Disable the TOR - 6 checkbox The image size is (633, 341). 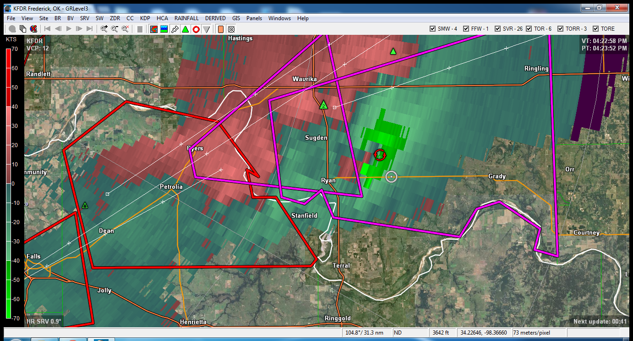(x=529, y=28)
